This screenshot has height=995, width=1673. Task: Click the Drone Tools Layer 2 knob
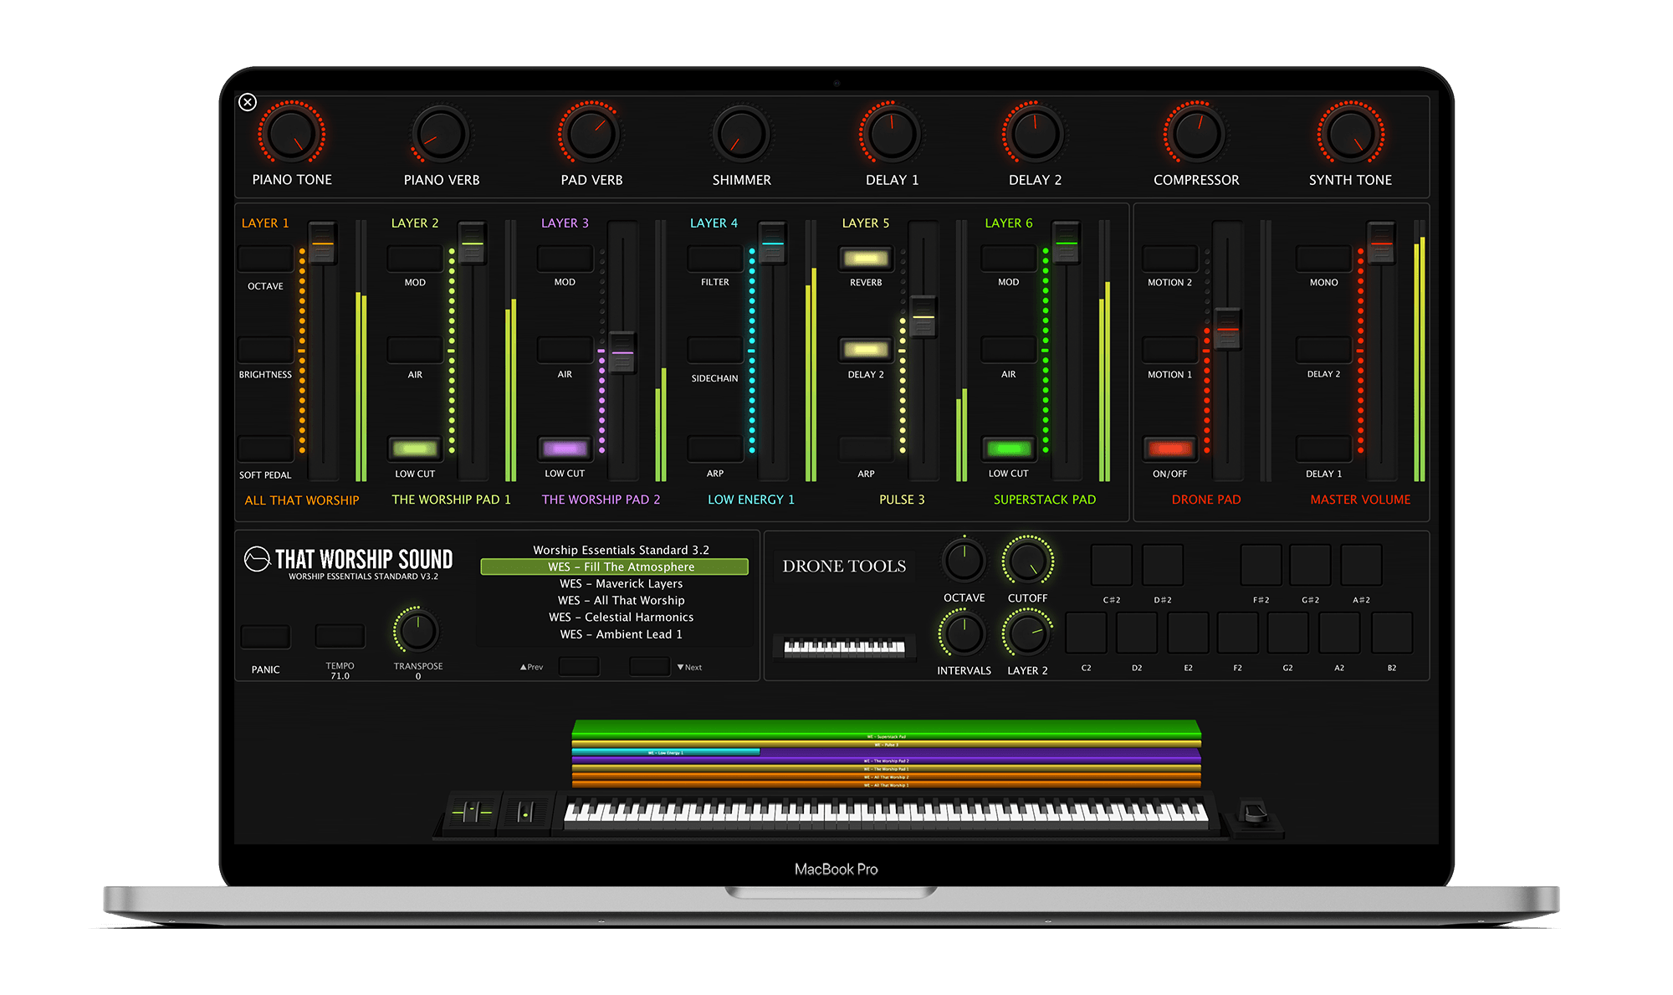(x=1027, y=633)
